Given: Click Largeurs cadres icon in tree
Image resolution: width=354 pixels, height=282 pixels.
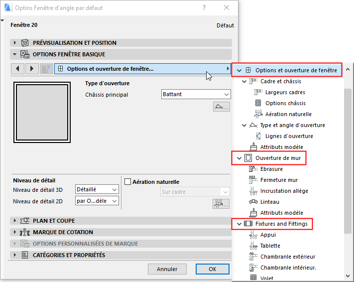Looking at the screenshot, I should [258, 92].
